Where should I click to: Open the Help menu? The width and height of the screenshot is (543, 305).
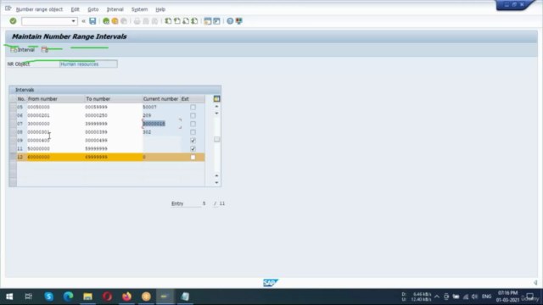[x=160, y=9]
